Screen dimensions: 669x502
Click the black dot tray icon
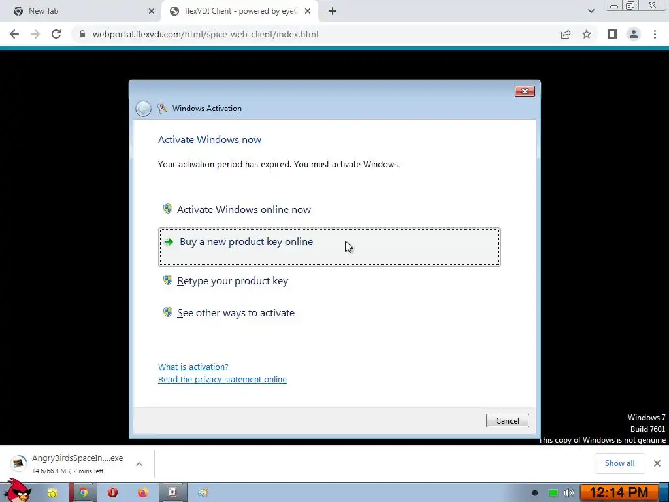534,493
